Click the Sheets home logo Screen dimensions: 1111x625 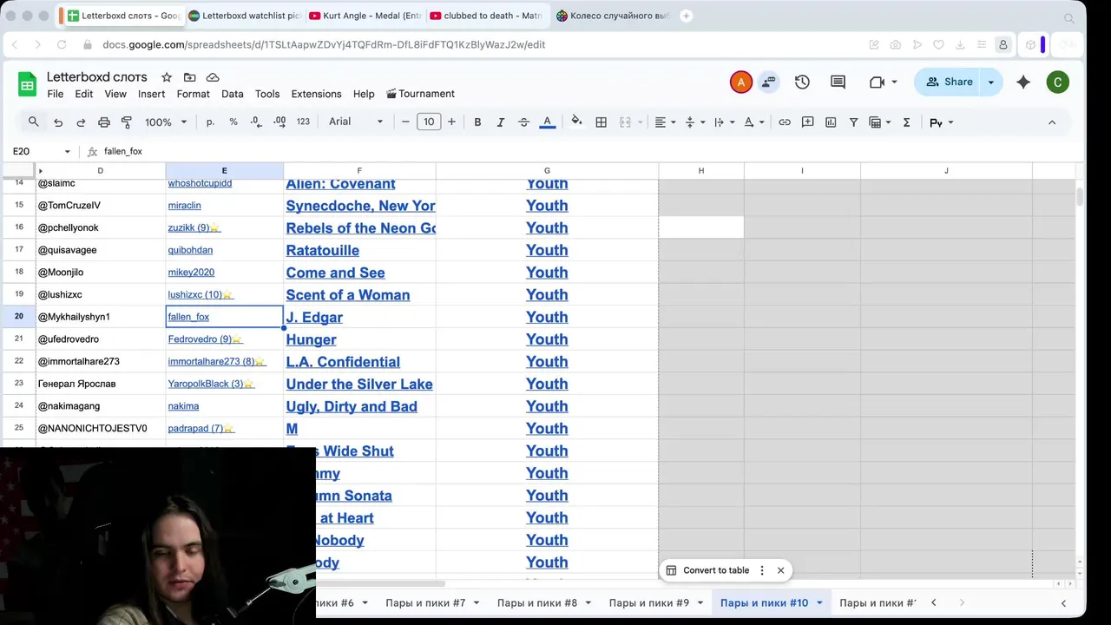27,84
